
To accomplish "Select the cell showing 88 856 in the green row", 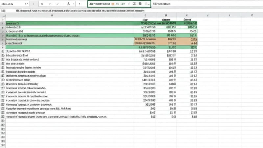I will point(166,36).
